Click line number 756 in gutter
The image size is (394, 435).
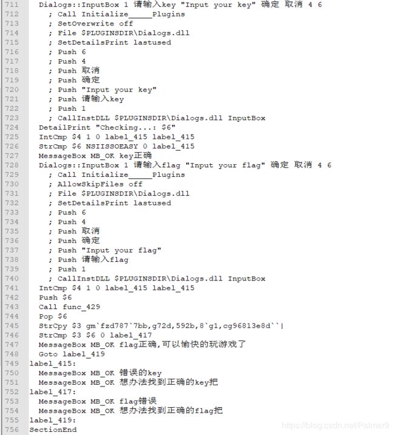(12, 430)
